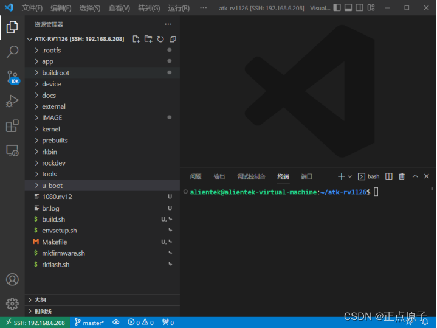Expand the app folder

click(x=102, y=61)
